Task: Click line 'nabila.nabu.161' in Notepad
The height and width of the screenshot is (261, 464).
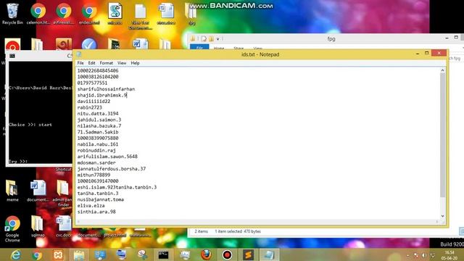Action: (98, 144)
